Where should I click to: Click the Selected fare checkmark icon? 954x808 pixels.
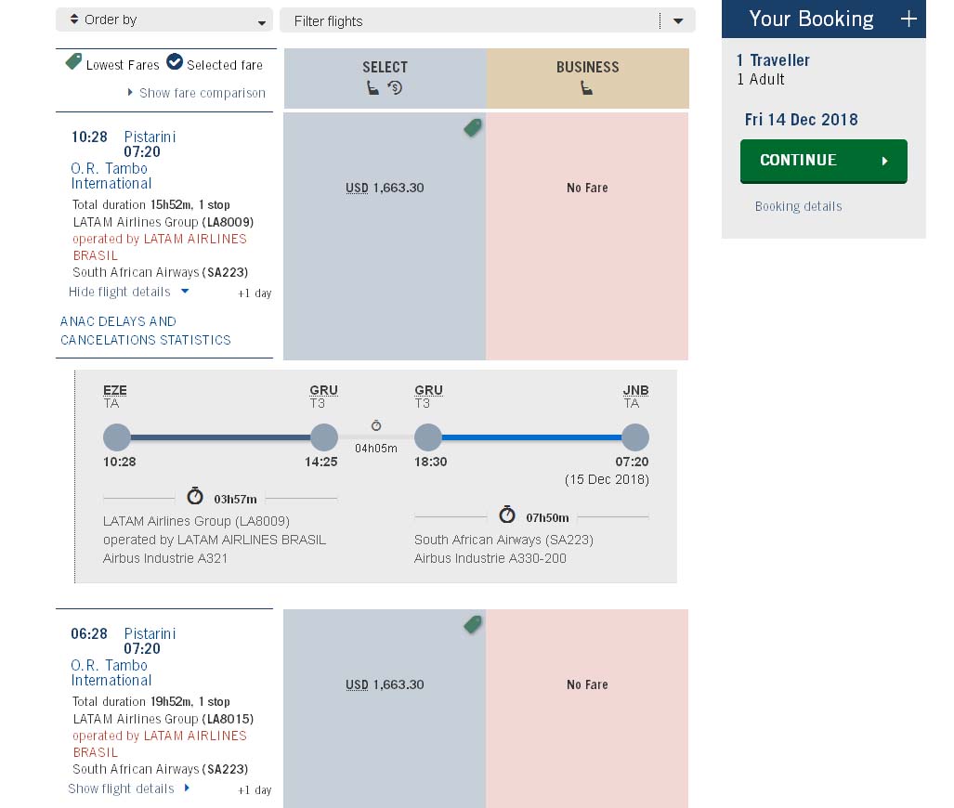click(175, 61)
